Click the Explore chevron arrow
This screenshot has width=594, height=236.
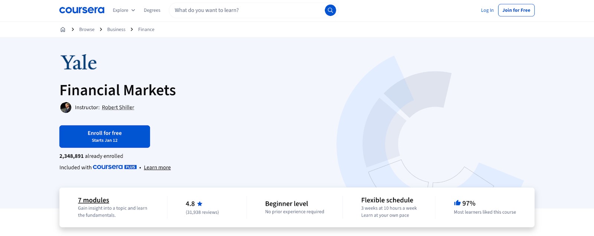[x=133, y=10]
